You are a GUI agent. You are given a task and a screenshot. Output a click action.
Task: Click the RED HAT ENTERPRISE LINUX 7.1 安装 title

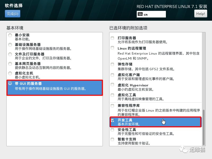(172, 6)
